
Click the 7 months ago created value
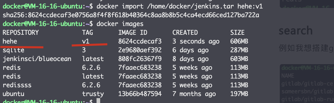click(x=194, y=94)
